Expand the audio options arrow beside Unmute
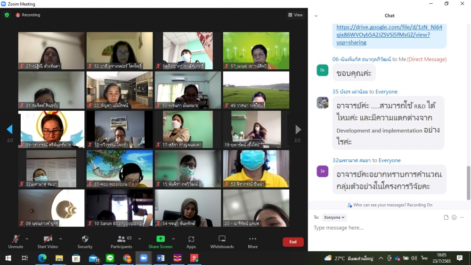 tap(27, 239)
